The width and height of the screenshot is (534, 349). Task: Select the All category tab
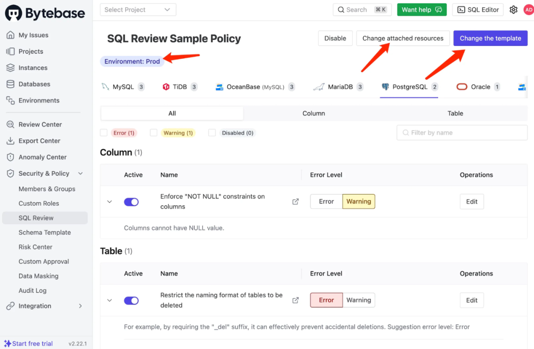pyautogui.click(x=172, y=113)
